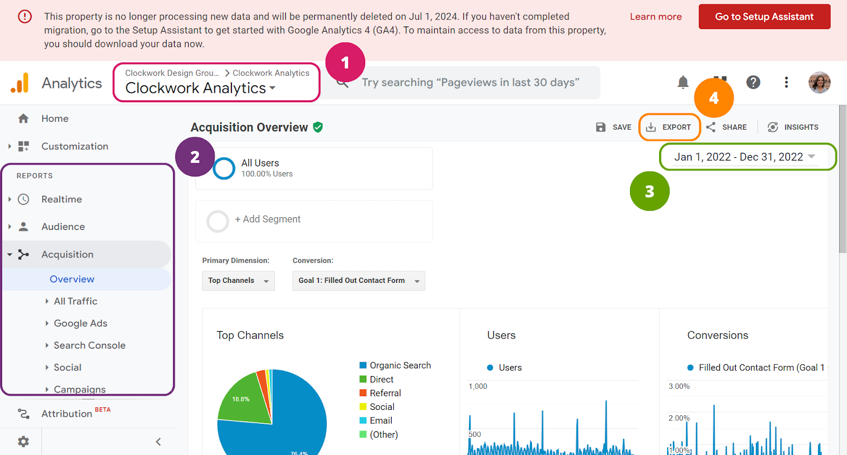Click + Add Segment
This screenshot has width=847, height=455.
[267, 219]
